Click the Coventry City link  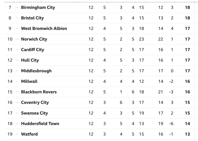click(x=35, y=102)
